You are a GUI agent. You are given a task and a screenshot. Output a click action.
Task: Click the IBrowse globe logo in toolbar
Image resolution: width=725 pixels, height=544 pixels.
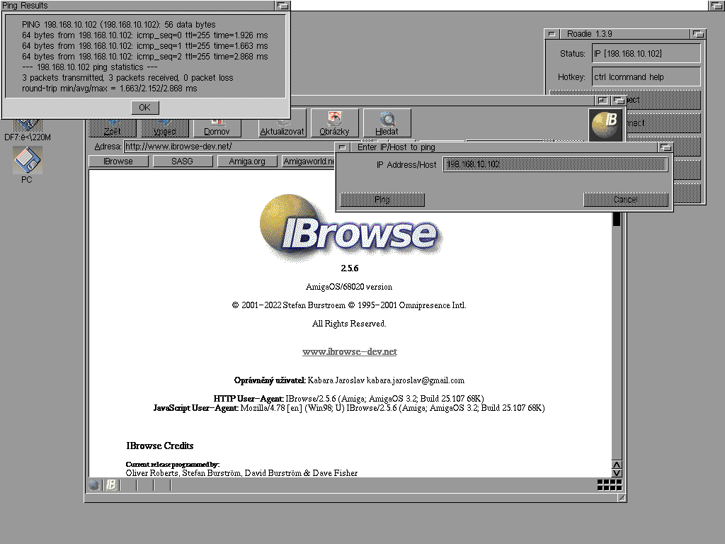point(607,124)
